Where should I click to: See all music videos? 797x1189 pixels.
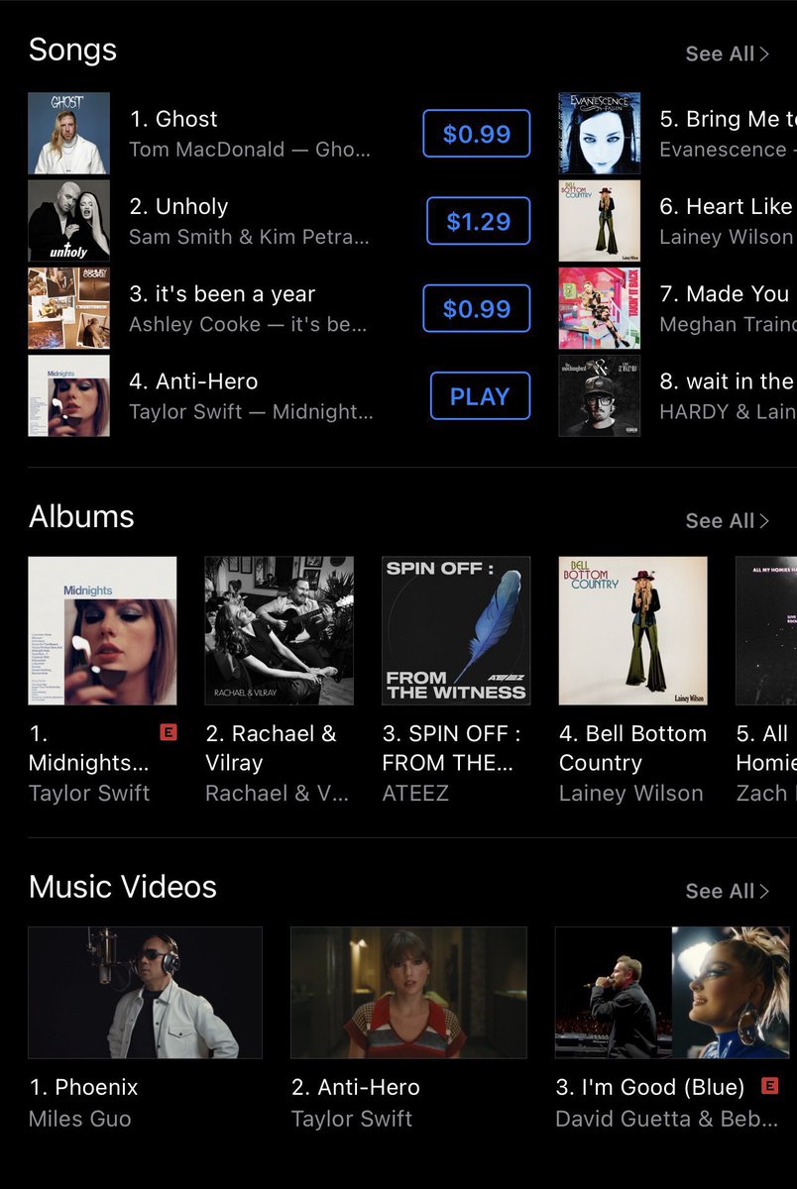coord(727,891)
